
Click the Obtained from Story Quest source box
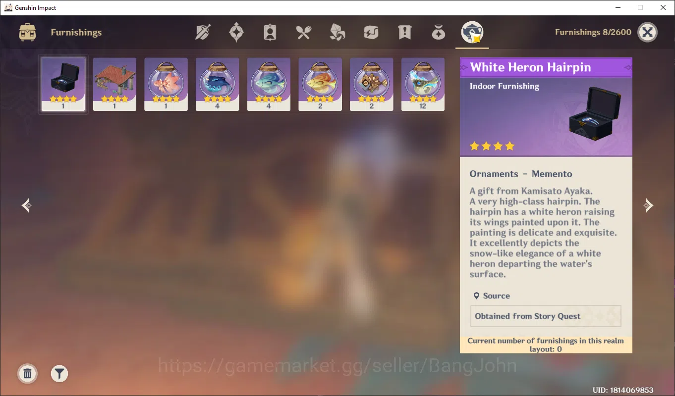(x=546, y=316)
